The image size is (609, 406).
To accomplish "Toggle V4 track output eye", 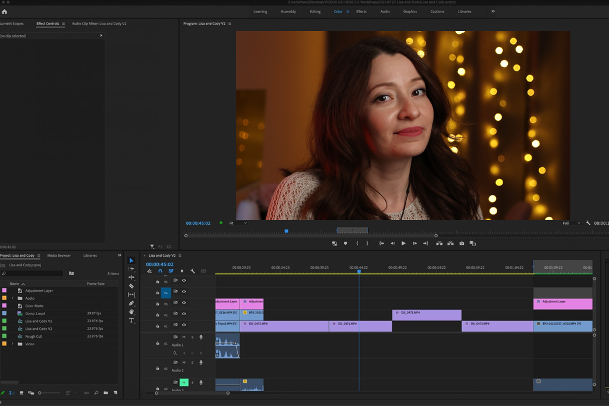I will [184, 291].
